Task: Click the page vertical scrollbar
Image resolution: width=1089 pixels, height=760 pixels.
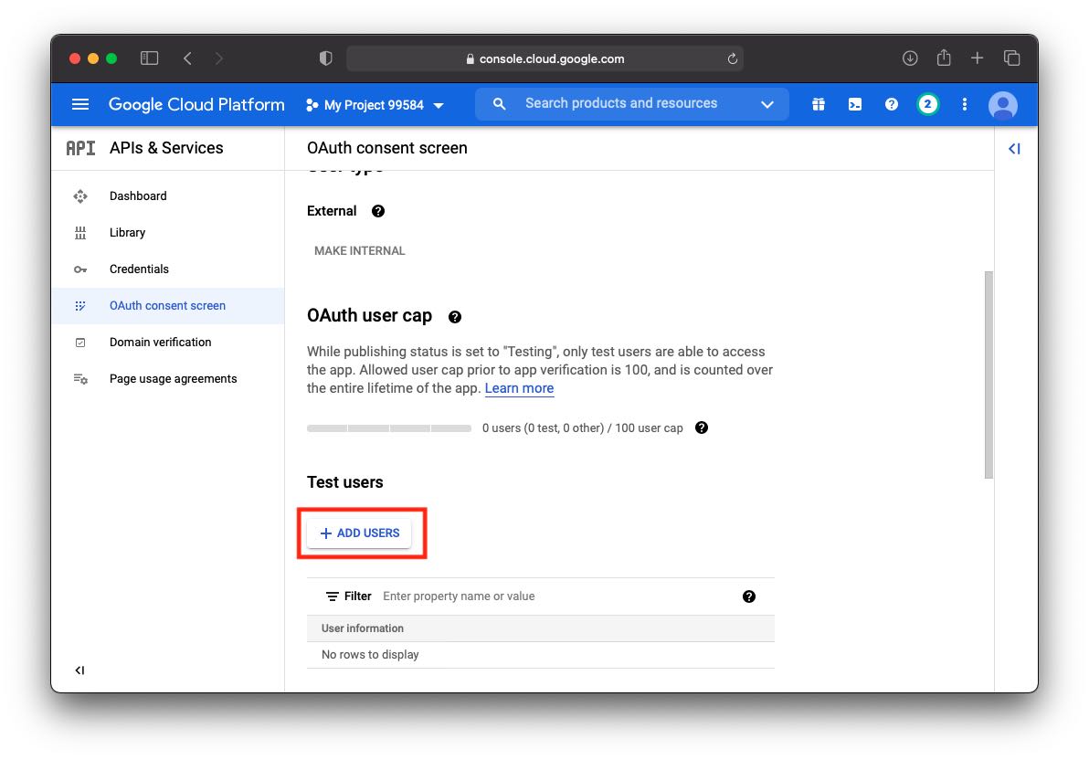Action: click(989, 375)
